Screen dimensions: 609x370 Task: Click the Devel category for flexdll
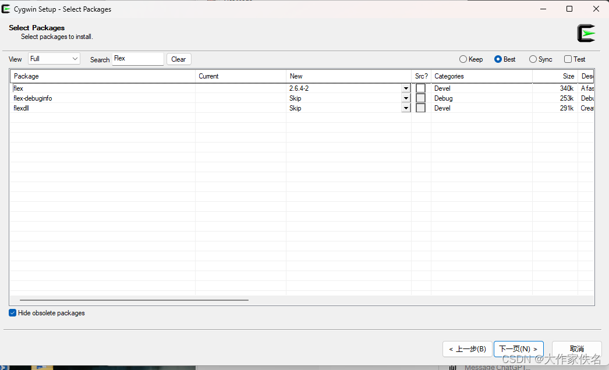442,108
